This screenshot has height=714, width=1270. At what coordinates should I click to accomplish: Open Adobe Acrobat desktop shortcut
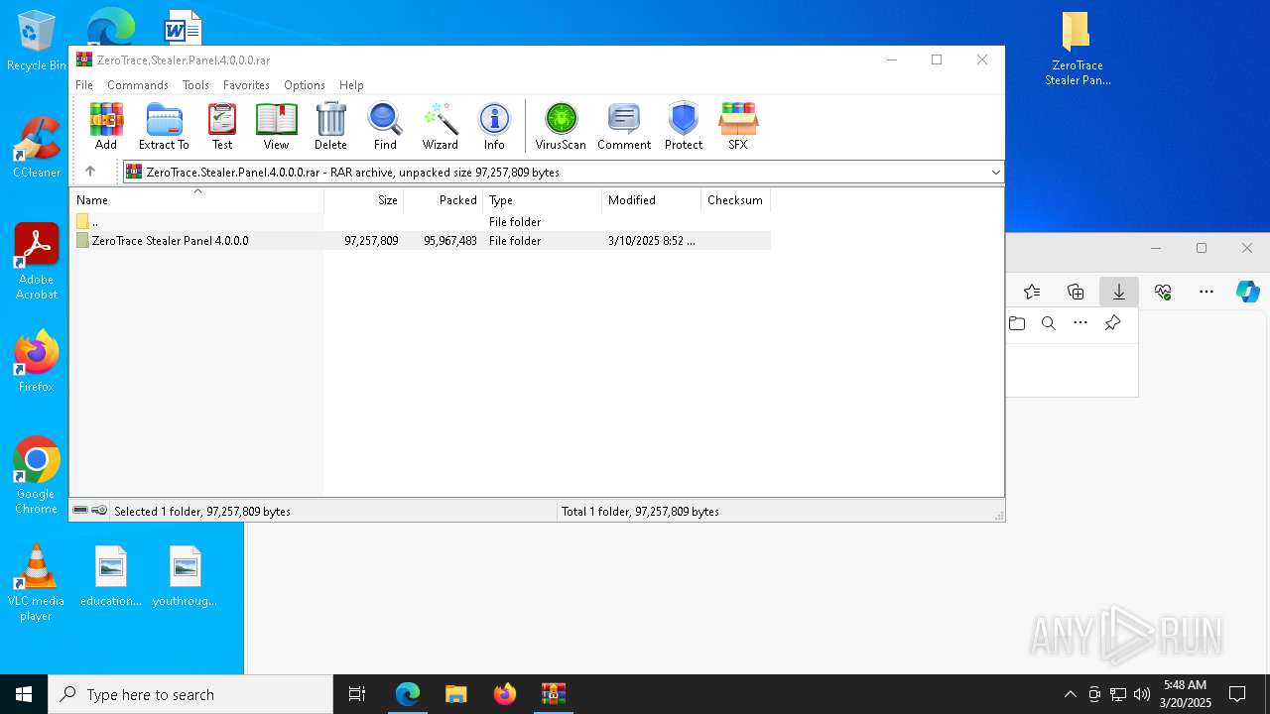37,262
